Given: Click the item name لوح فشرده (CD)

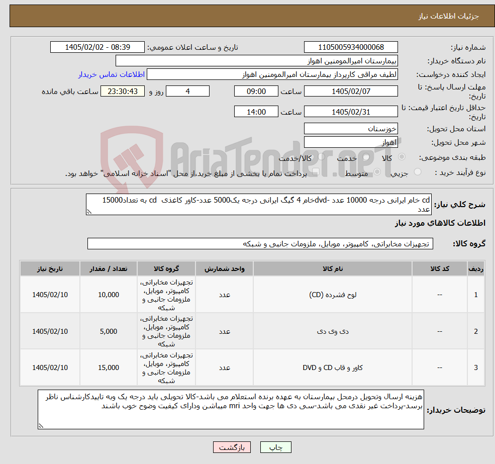Looking at the screenshot, I should (x=332, y=295).
